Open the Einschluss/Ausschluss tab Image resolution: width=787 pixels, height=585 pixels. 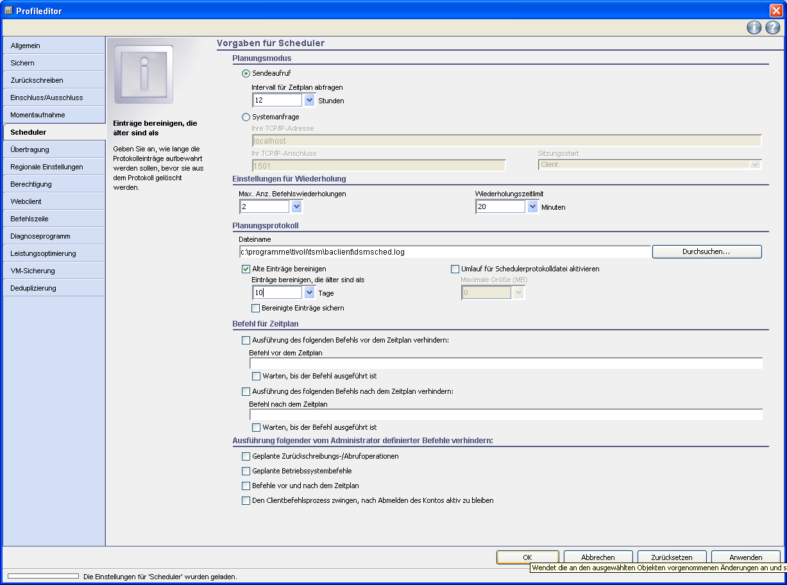click(x=54, y=97)
